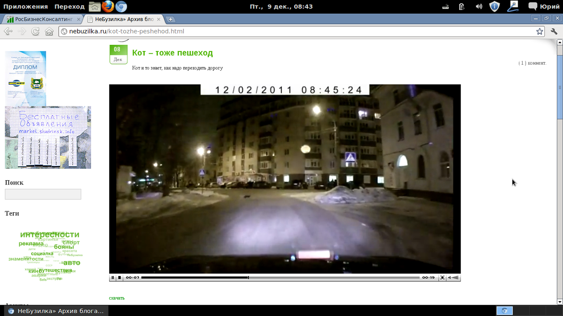The width and height of the screenshot is (563, 316).
Task: Stop the video playback
Action: (x=120, y=278)
